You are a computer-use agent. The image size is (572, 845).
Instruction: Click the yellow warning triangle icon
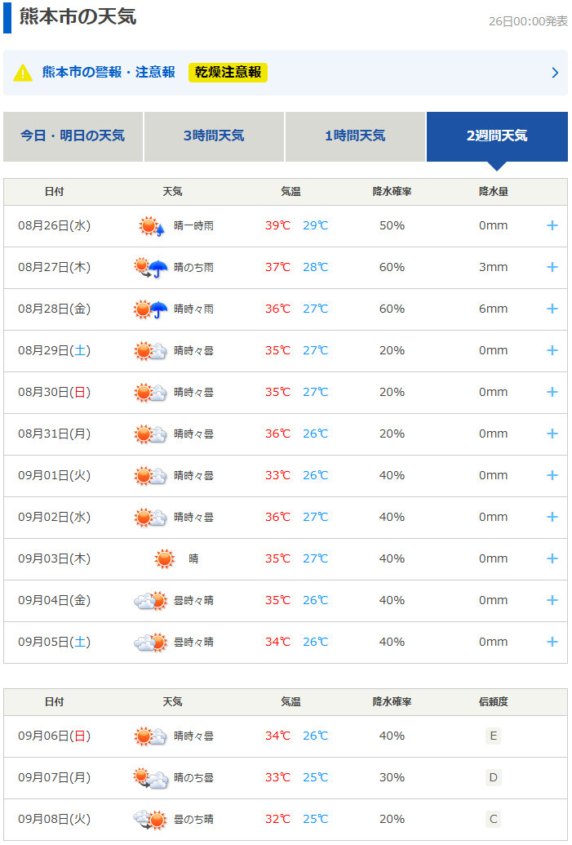click(x=23, y=73)
